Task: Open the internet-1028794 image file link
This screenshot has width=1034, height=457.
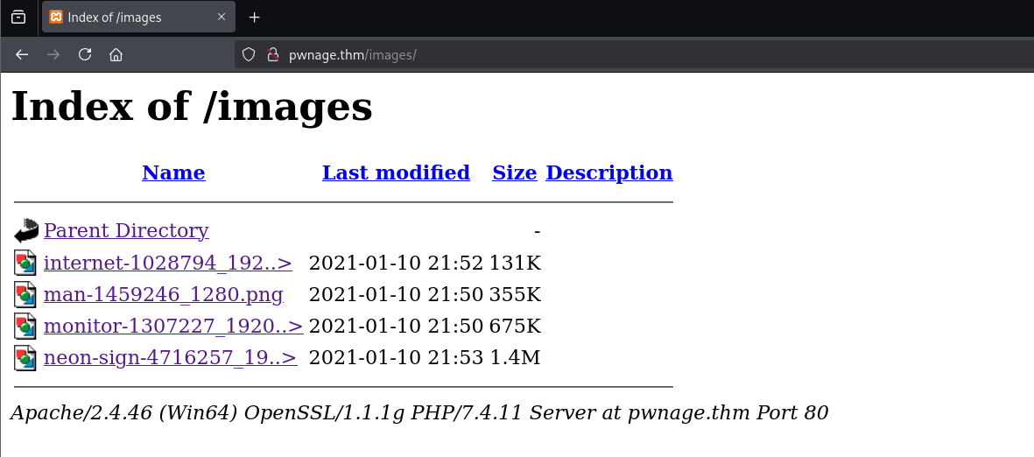Action: [x=167, y=263]
